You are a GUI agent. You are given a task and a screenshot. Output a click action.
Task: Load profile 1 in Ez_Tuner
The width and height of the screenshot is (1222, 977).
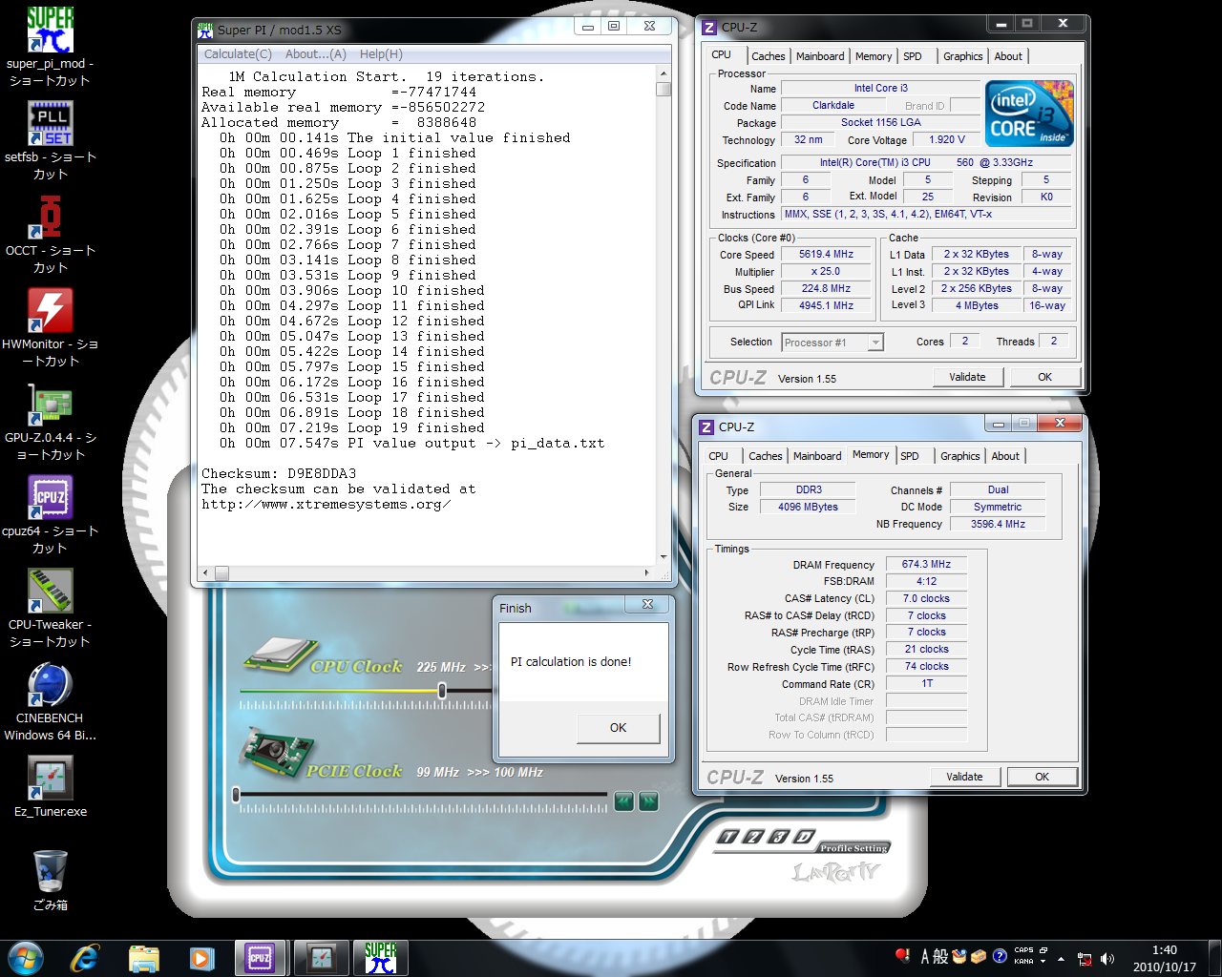728,837
